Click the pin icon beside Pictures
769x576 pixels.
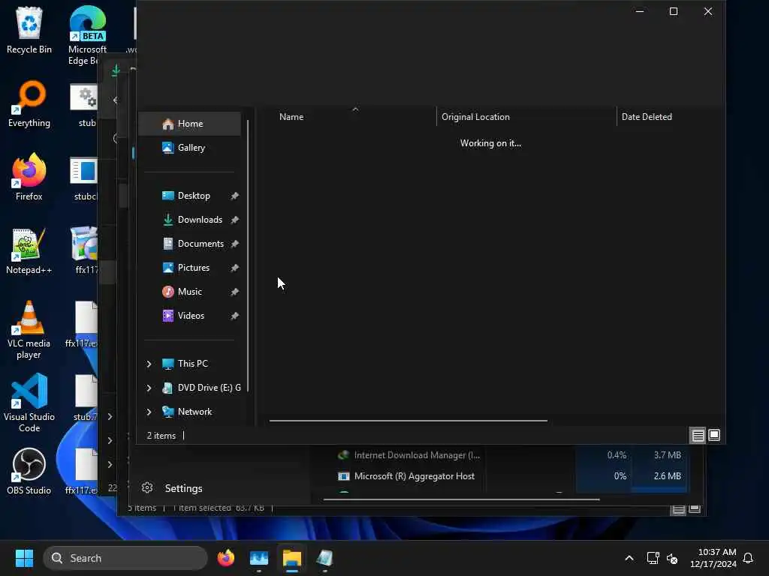tap(234, 268)
